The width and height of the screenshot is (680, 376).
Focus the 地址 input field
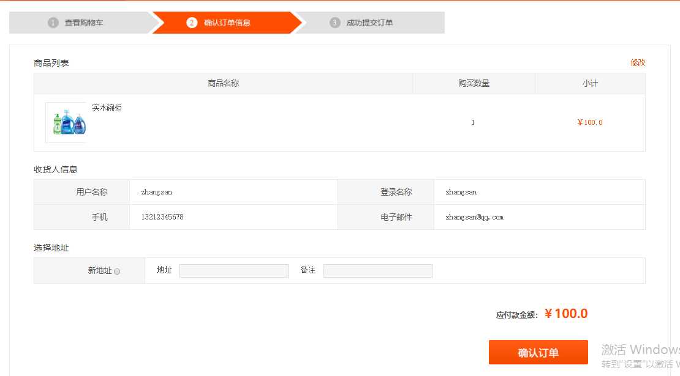pyautogui.click(x=233, y=271)
